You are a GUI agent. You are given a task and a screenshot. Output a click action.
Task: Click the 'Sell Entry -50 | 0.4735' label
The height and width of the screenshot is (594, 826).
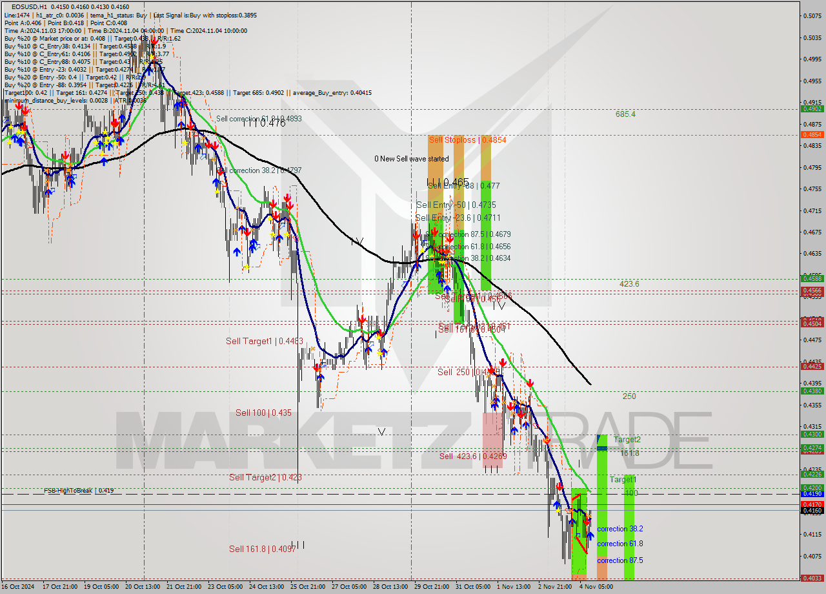pyautogui.click(x=456, y=205)
